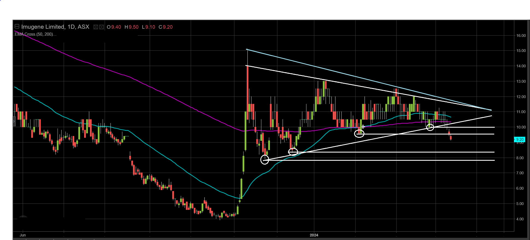Collapse the chart legend with minus box

(x=17, y=27)
